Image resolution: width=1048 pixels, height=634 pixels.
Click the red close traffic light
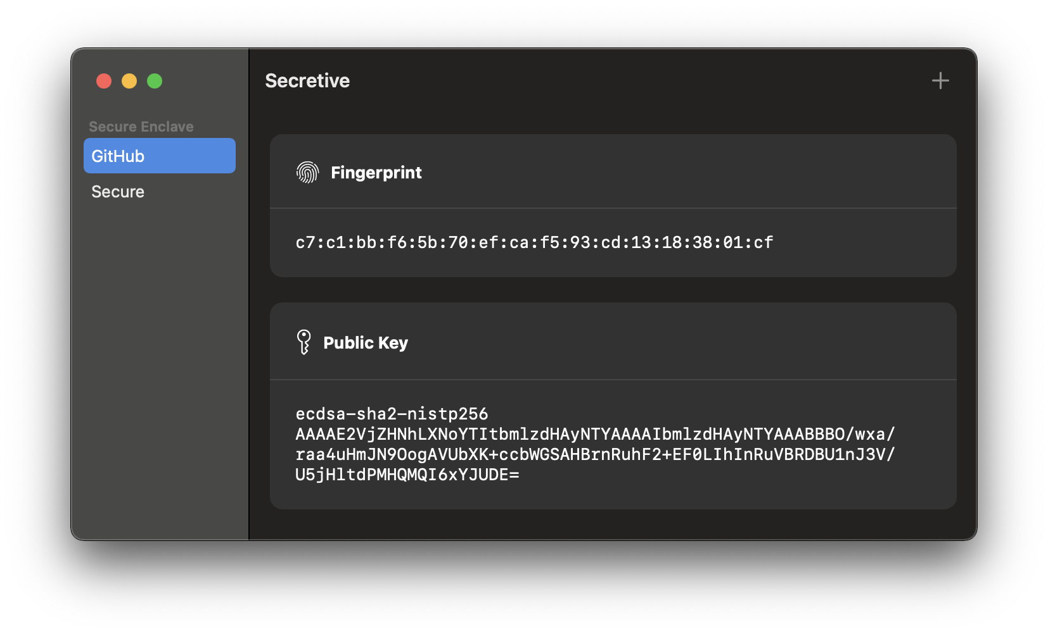click(x=104, y=81)
